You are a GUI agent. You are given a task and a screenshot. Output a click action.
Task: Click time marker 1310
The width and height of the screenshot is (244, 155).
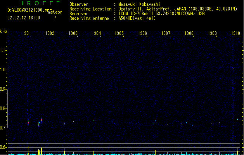click(x=235, y=33)
